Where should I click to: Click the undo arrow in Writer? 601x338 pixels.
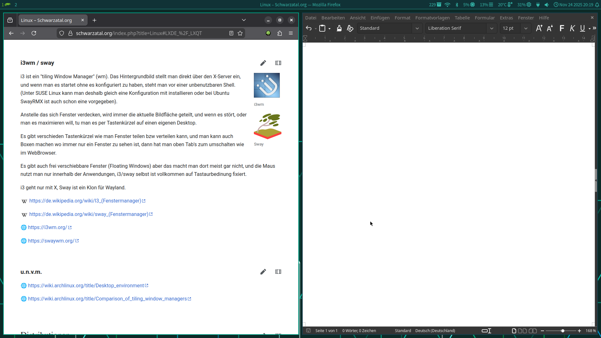pos(309,28)
